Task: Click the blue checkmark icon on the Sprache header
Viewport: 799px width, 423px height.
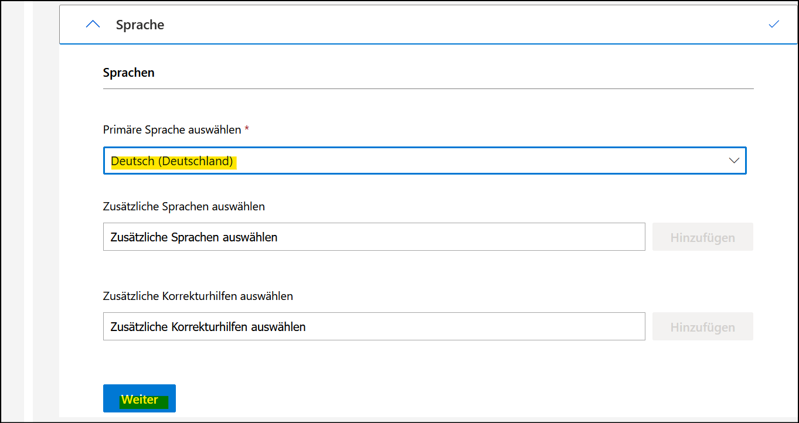Action: [x=774, y=24]
